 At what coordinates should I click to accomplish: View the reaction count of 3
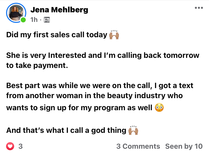(21, 146)
